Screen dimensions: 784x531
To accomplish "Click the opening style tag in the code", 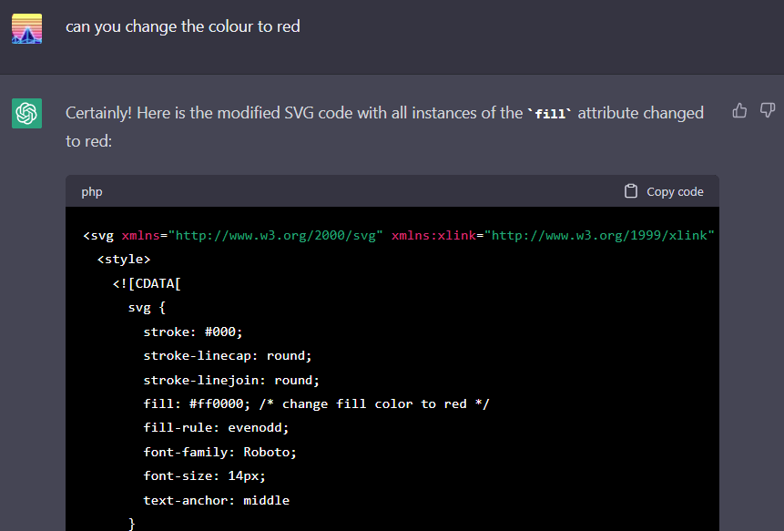I will (124, 260).
